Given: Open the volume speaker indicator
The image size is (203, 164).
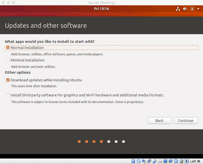Looking at the screenshot, I should click(185, 9).
